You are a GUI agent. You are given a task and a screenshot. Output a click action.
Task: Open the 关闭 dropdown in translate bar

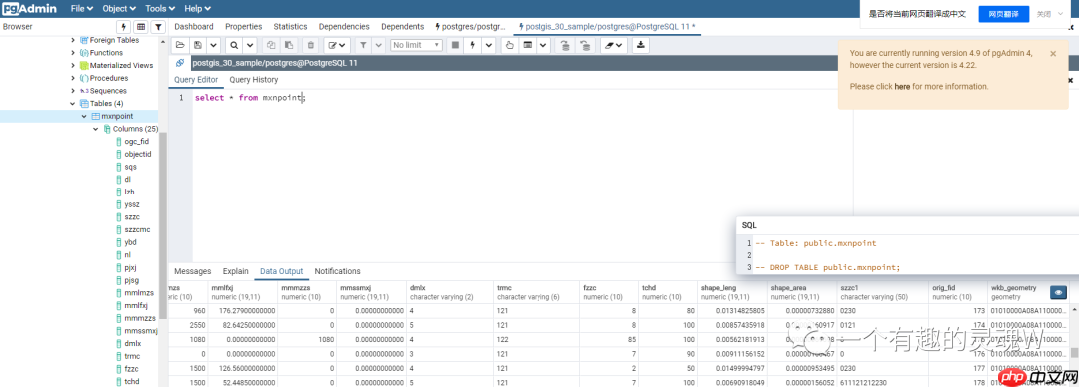(1049, 14)
